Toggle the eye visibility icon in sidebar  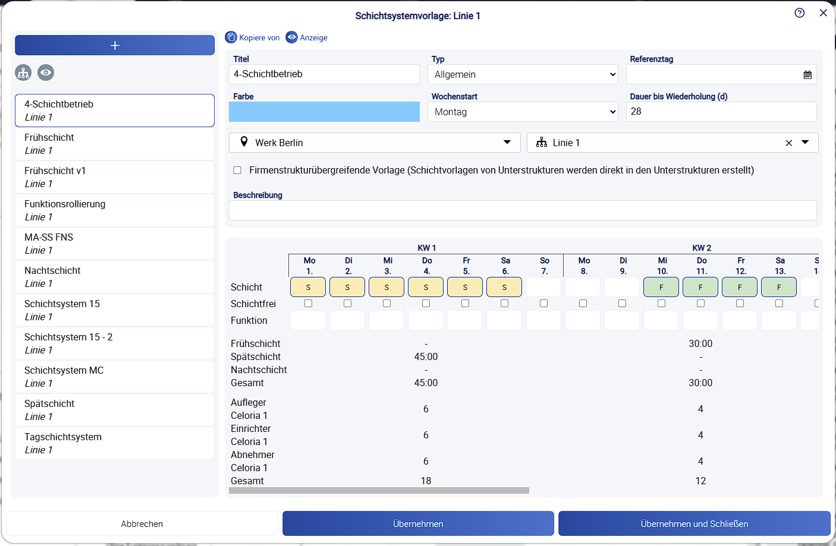tap(46, 72)
